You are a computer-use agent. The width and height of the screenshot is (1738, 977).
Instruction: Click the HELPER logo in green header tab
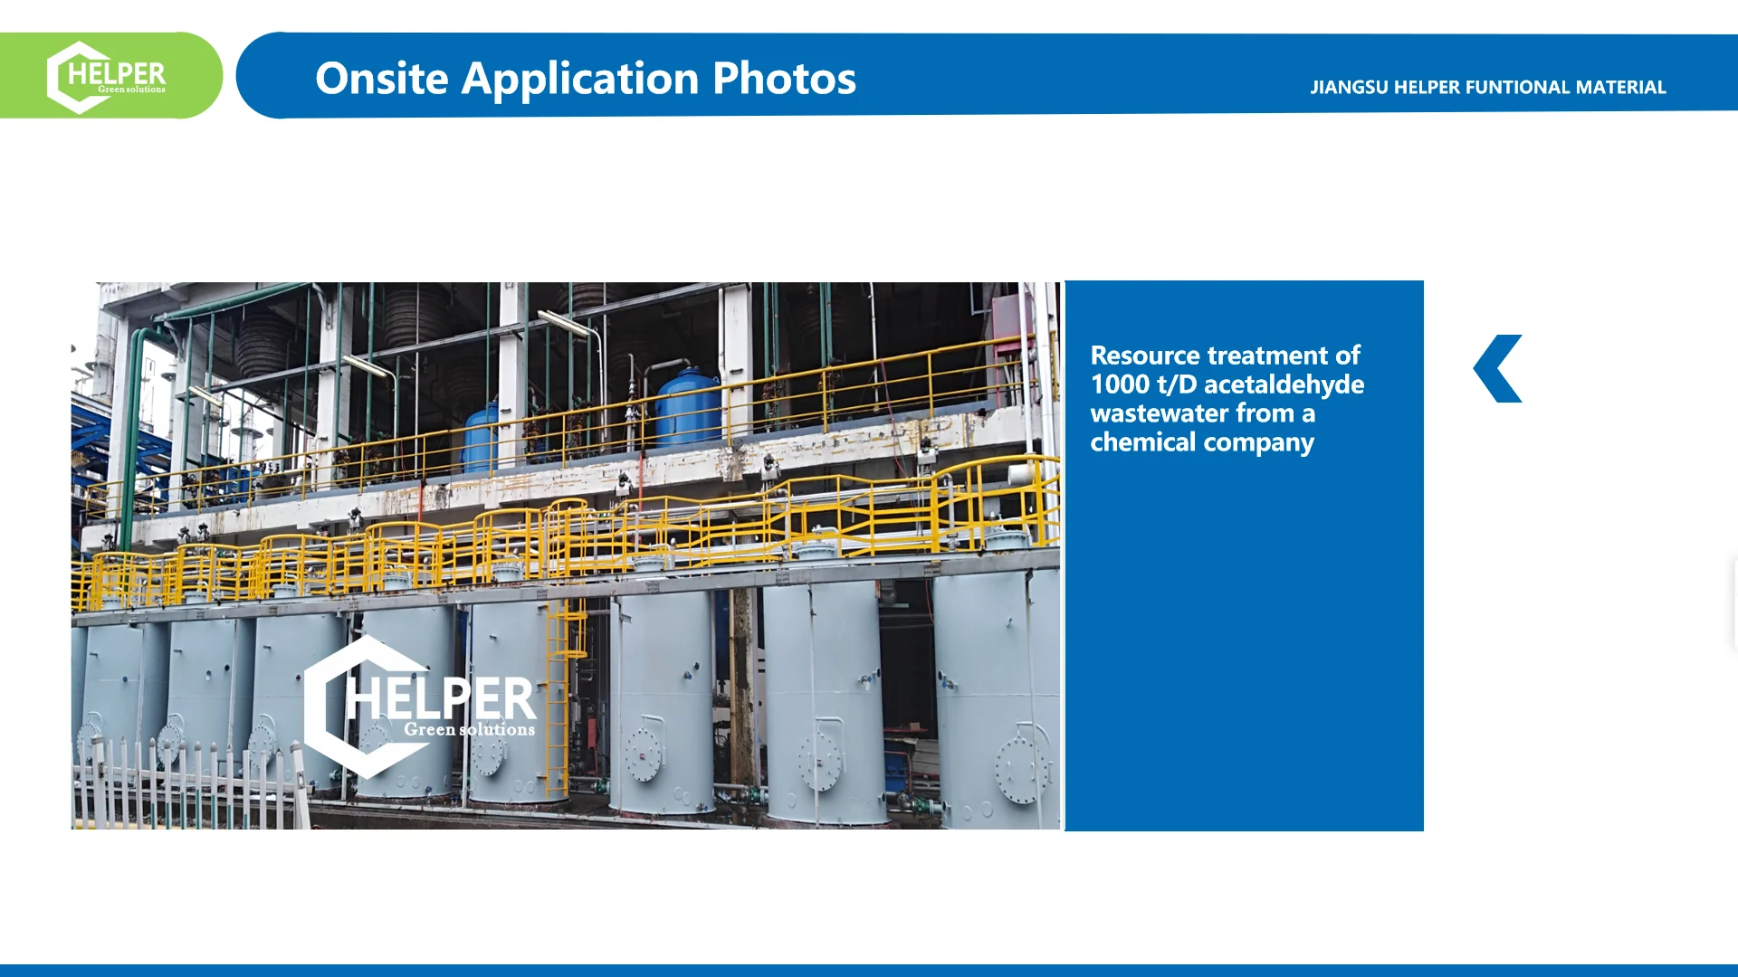click(107, 77)
